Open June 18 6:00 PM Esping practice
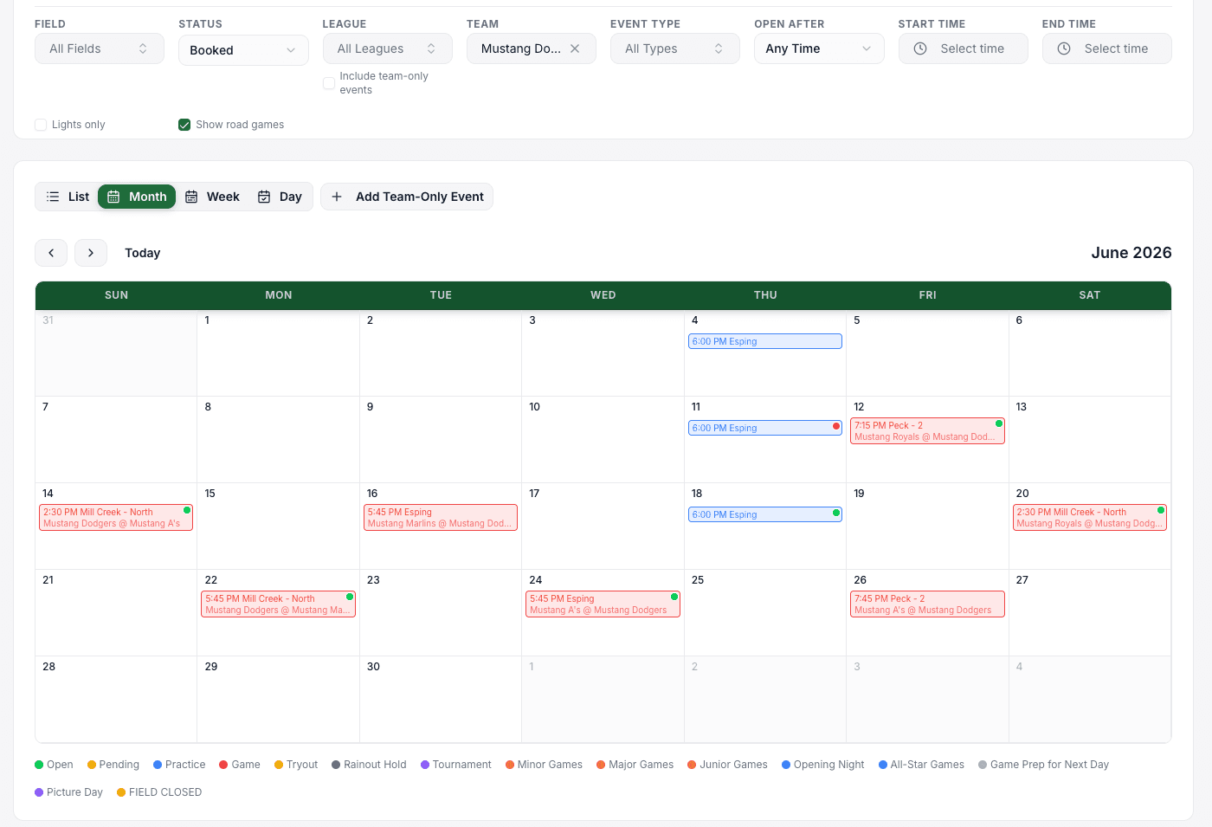 (x=765, y=514)
